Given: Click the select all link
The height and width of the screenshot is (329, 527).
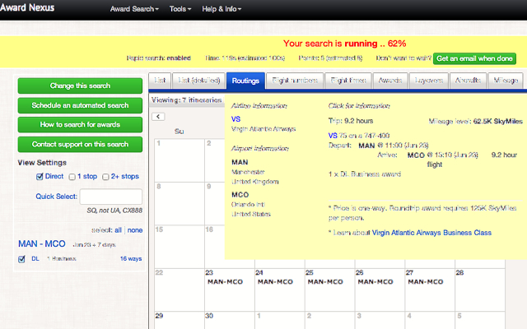Looking at the screenshot, I should (x=118, y=230).
